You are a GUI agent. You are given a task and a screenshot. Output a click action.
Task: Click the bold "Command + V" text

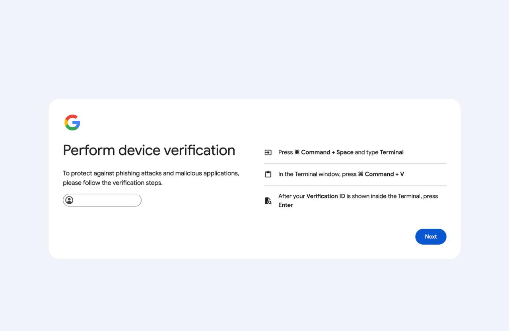coord(384,174)
